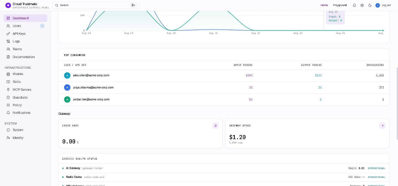Click the Invocations column header

click(x=375, y=65)
